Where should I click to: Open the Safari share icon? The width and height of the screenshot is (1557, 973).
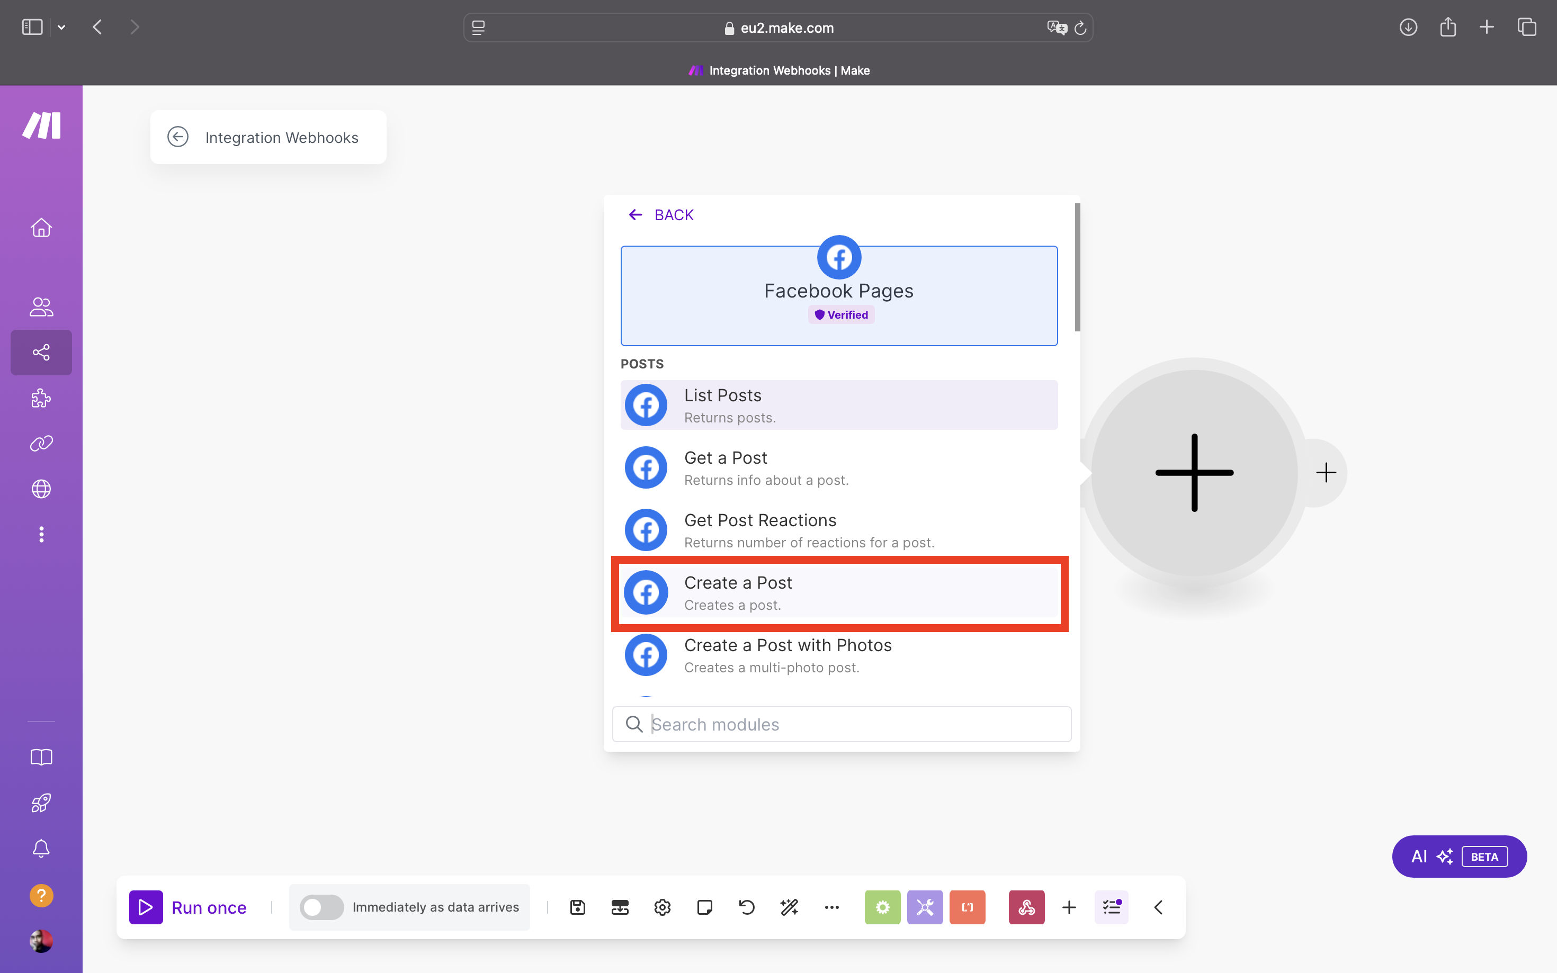coord(1447,27)
